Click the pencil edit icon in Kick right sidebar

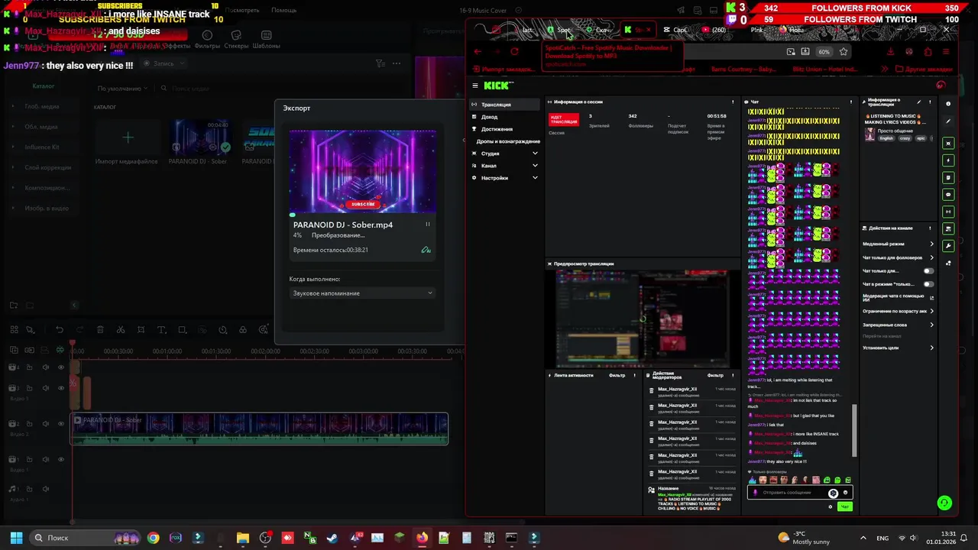coord(948,121)
